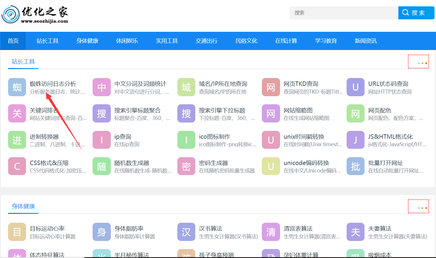
Task: Click the 目标运动心率 icon
Action: pyautogui.click(x=17, y=232)
